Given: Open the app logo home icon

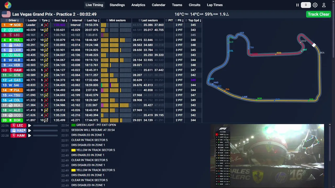Looking at the screenshot, I should [x=8, y=5].
